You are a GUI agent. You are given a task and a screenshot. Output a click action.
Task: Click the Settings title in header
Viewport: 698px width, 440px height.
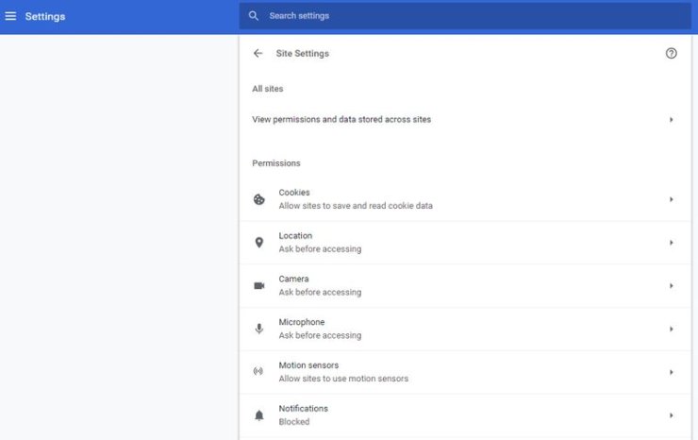click(x=45, y=16)
